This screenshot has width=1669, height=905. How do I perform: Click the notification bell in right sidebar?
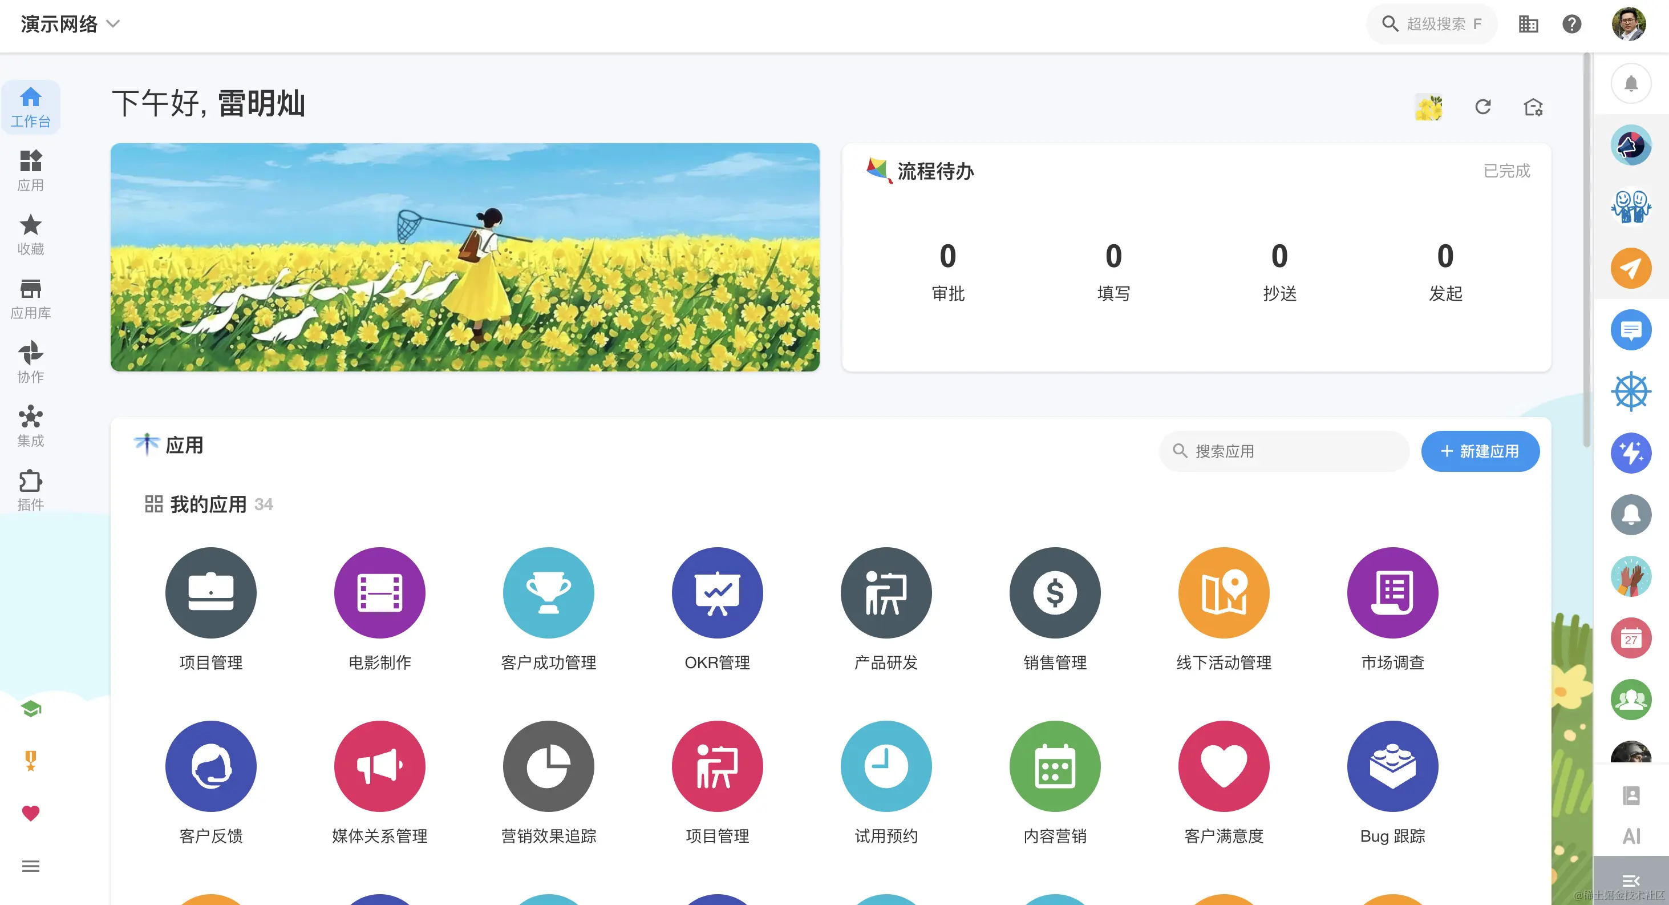coord(1630,84)
